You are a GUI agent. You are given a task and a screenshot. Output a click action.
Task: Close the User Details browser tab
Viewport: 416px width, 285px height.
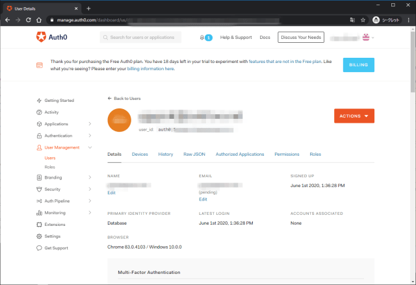[76, 8]
